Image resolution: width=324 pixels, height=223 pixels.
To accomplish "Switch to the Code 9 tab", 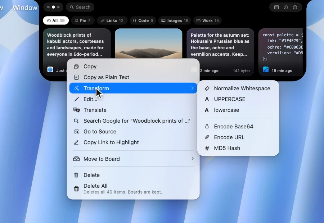I will [x=143, y=21].
